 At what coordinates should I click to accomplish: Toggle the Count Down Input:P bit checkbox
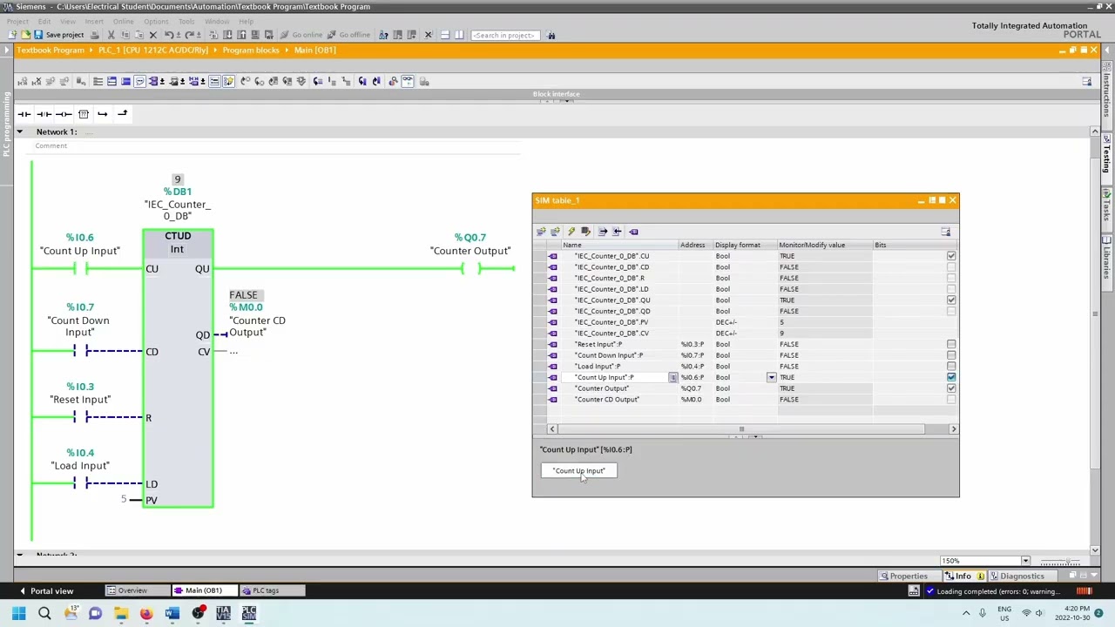pos(951,355)
